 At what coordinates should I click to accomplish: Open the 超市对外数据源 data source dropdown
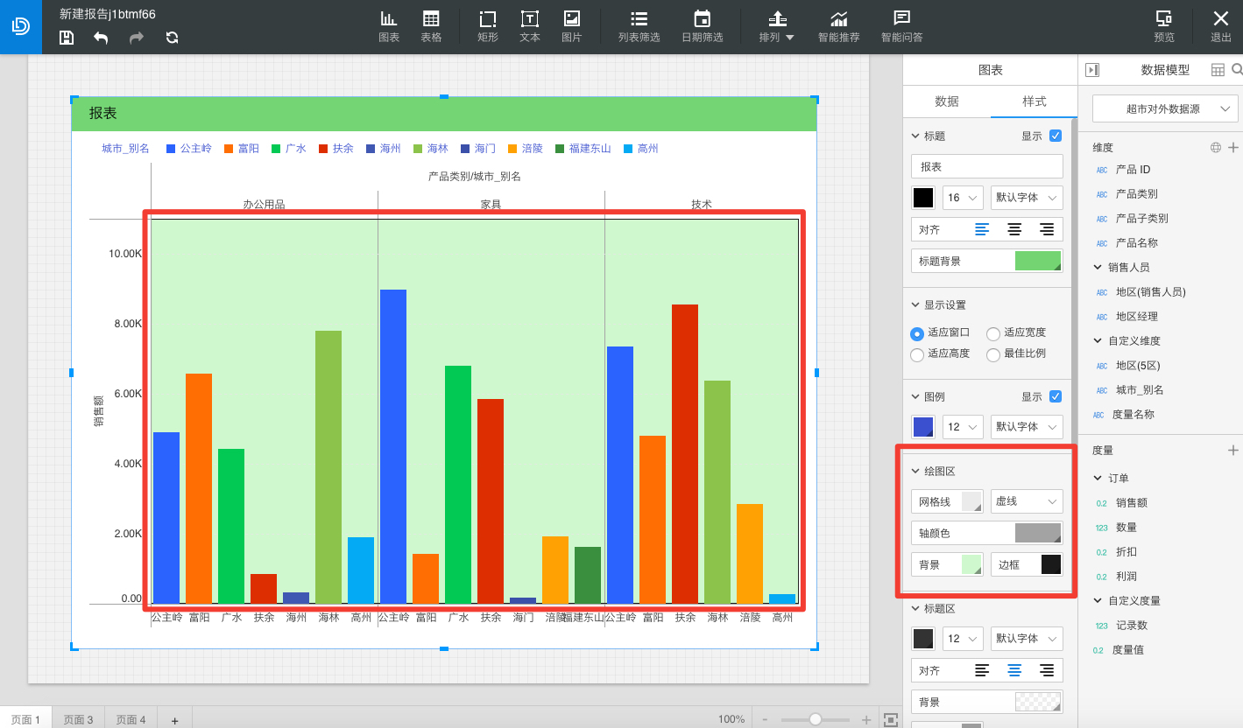1165,108
